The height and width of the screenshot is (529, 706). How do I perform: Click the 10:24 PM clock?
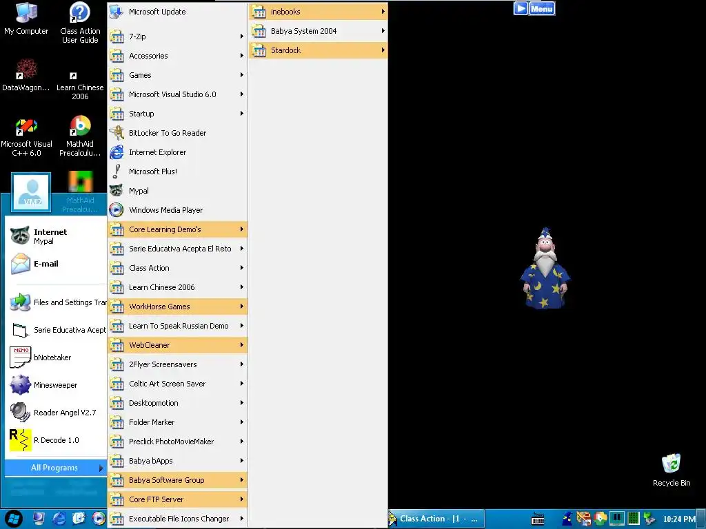(679, 519)
